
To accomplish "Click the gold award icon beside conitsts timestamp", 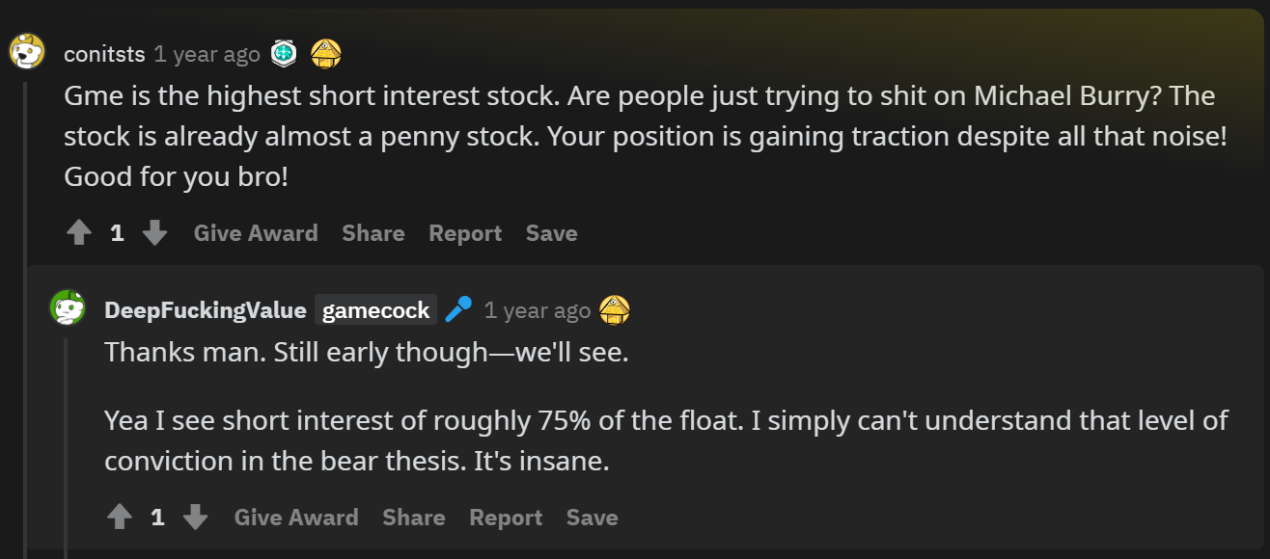I will coord(326,54).
